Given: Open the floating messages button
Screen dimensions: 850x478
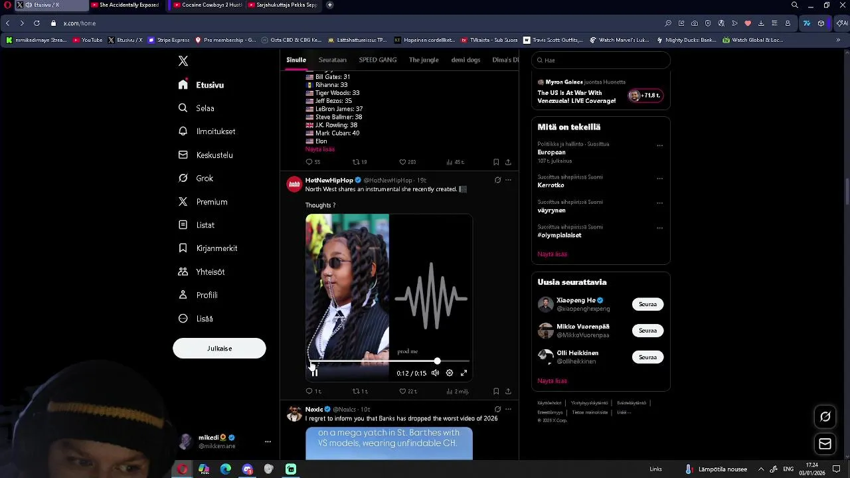Looking at the screenshot, I should point(825,444).
